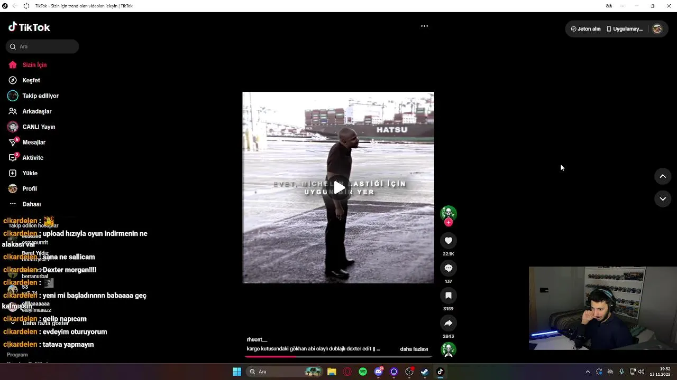Image resolution: width=677 pixels, height=380 pixels.
Task: Expand Dahaı more options
Action: tap(31, 204)
